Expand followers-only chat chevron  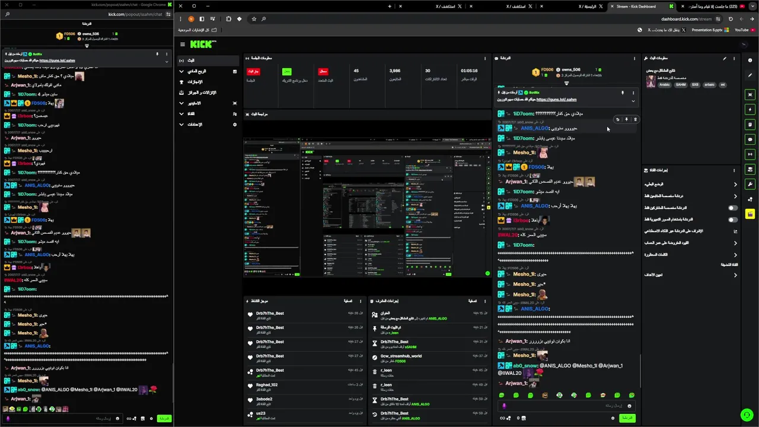735,196
